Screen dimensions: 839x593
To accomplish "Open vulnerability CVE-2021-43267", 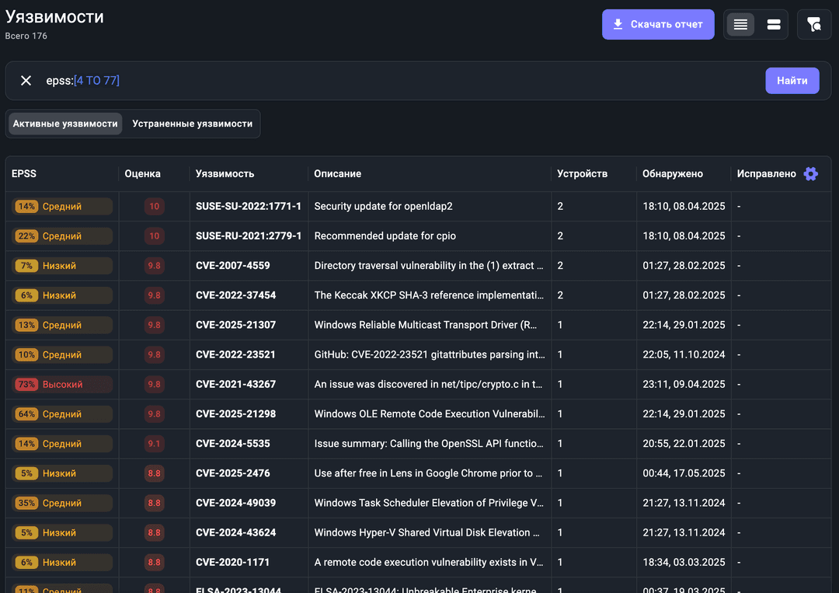I will click(235, 385).
